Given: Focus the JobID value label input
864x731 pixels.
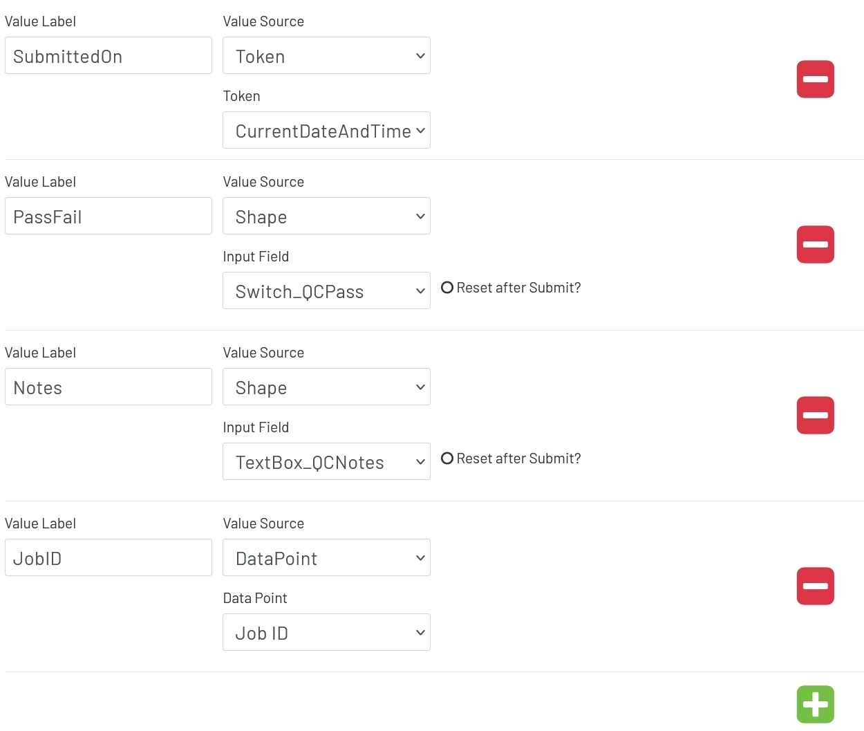Looking at the screenshot, I should [108, 557].
